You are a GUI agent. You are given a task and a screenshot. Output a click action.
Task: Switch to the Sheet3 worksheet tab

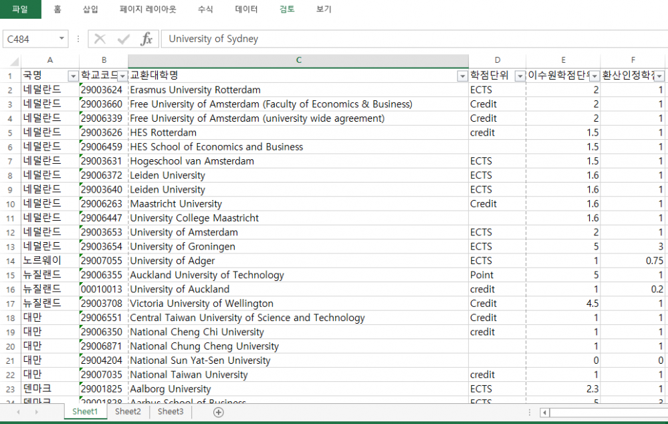tap(171, 412)
